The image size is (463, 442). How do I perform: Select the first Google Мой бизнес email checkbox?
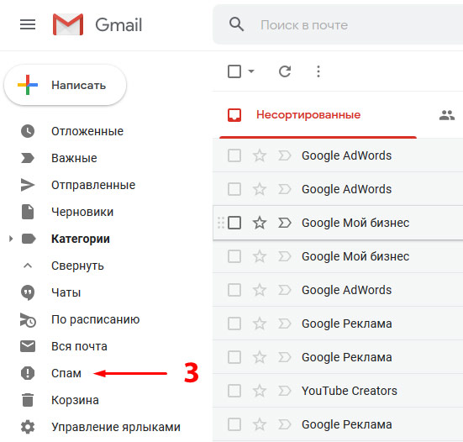pos(234,223)
